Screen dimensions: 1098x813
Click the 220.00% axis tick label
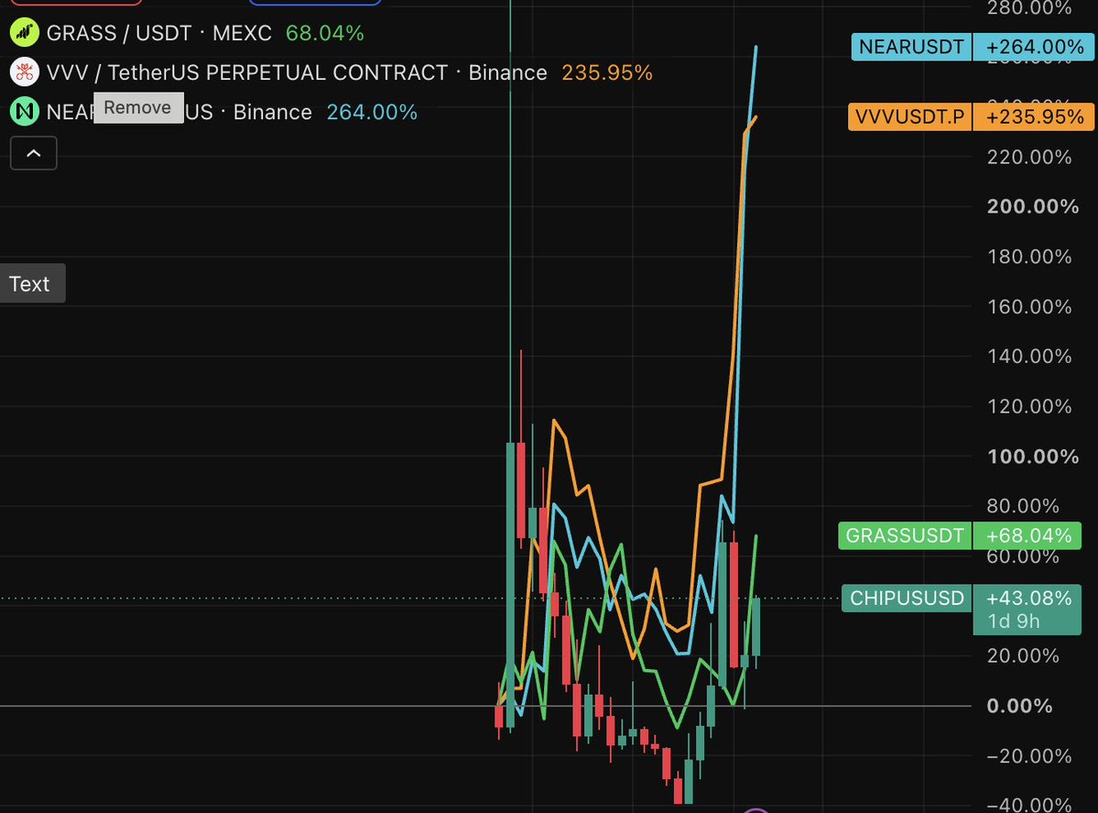1028,157
